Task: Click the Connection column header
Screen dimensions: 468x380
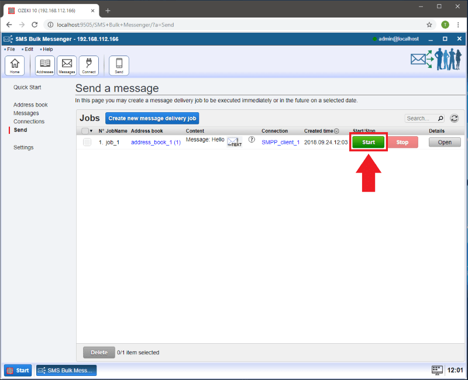Action: point(274,131)
